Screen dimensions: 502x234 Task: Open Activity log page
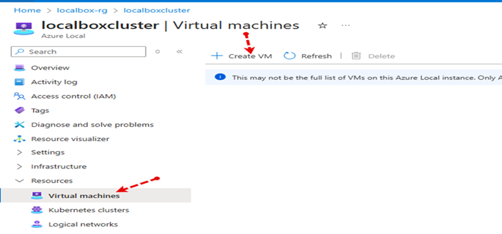[x=54, y=82]
